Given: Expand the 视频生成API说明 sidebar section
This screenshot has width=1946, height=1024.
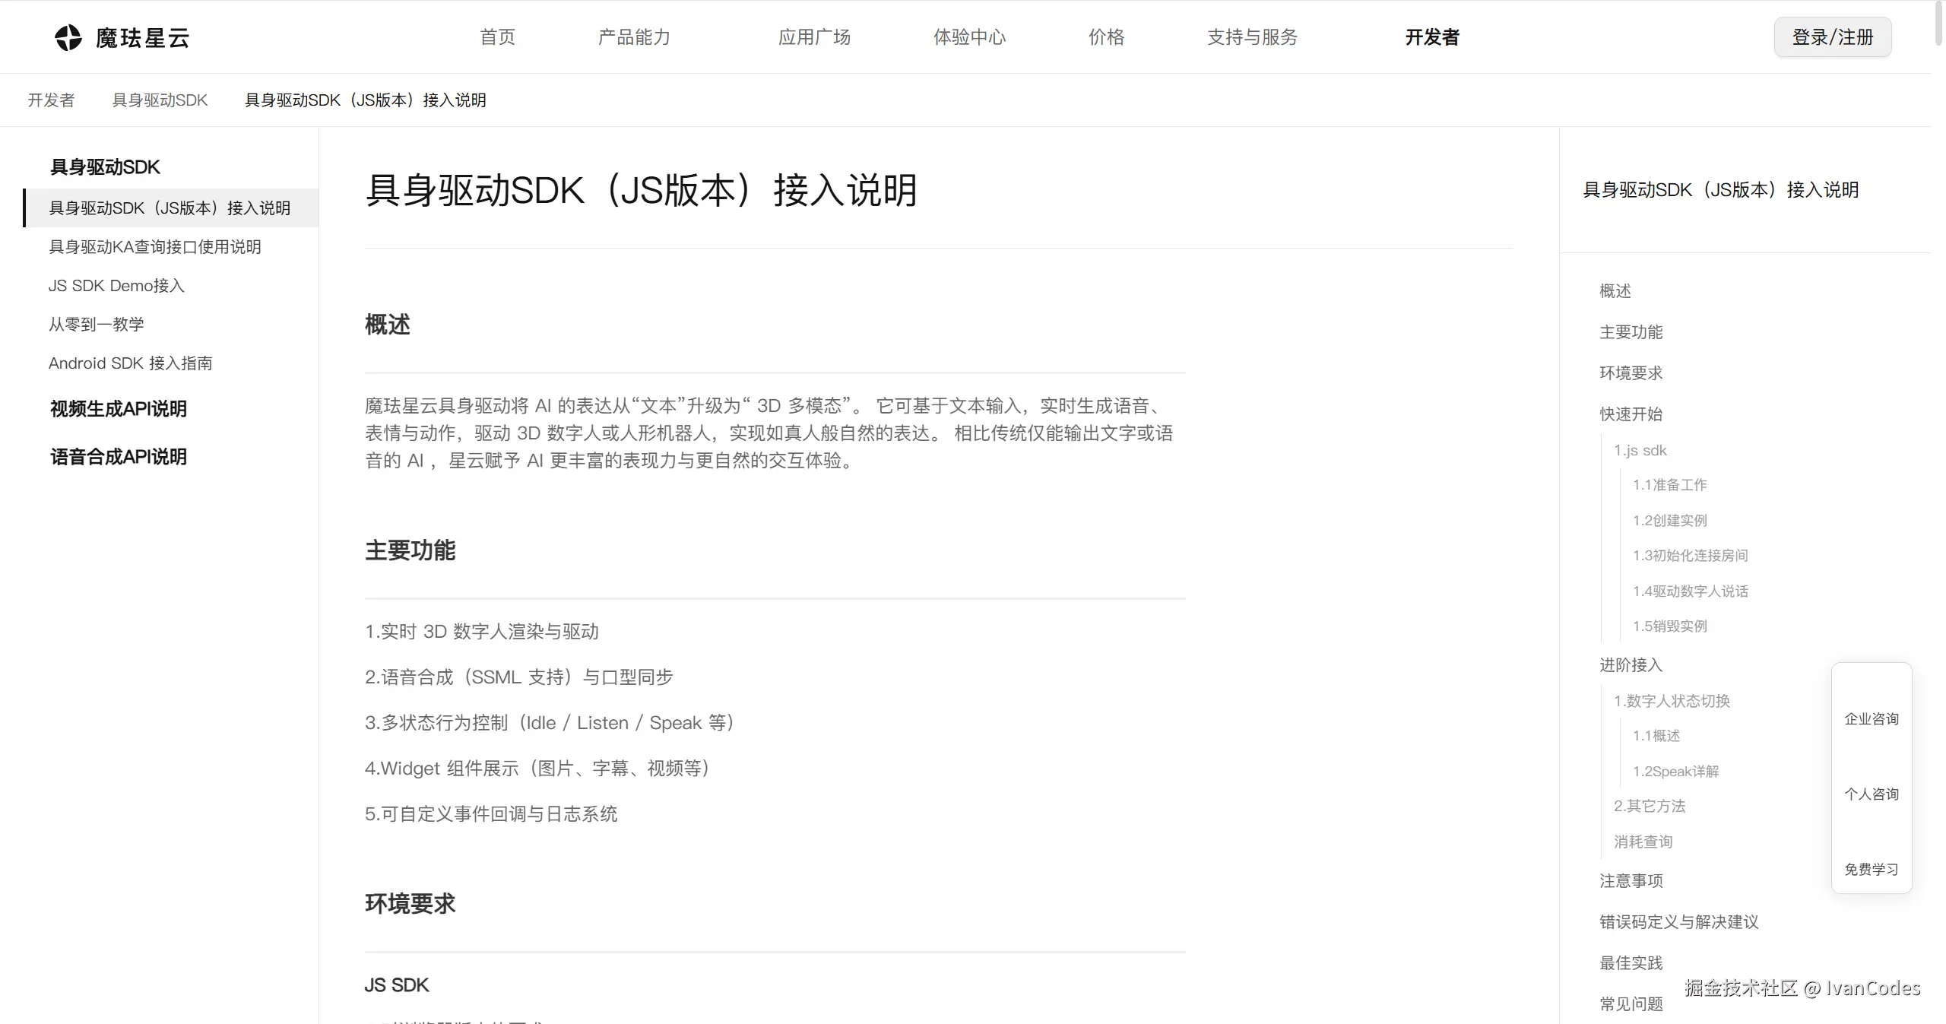Looking at the screenshot, I should (119, 409).
